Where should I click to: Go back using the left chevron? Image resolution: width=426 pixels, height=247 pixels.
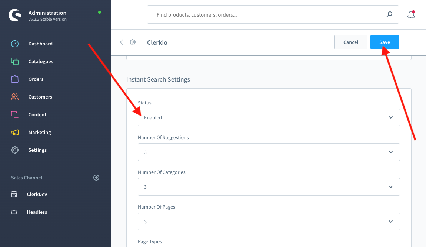point(122,42)
